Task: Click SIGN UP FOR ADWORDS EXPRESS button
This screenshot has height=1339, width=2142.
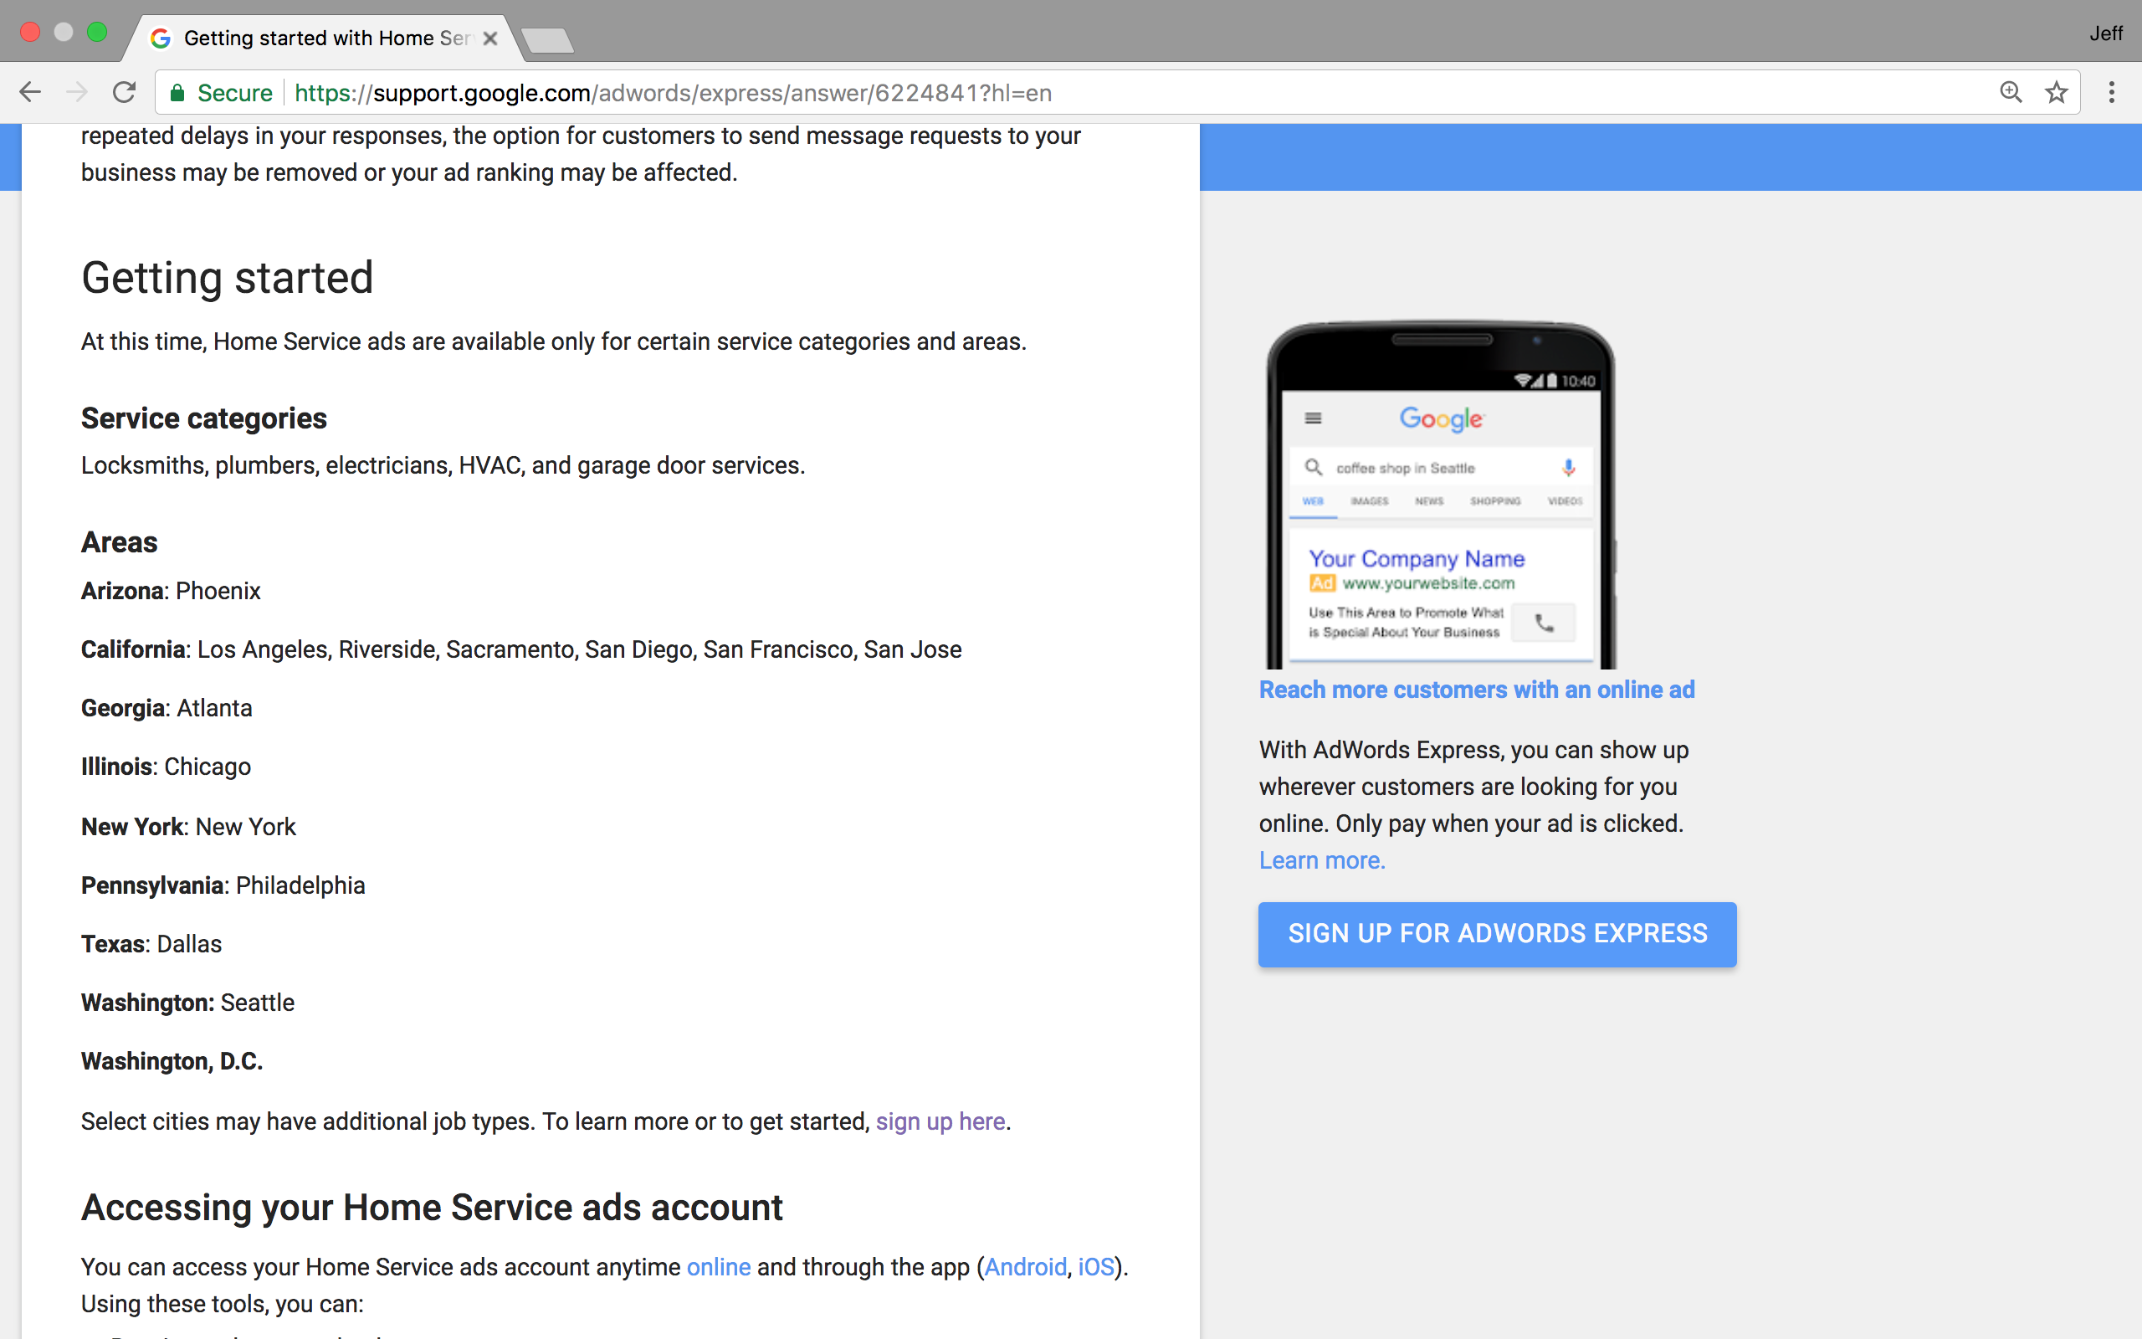Action: 1497,933
